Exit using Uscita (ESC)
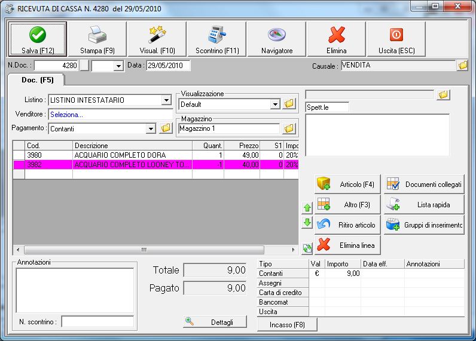Image resolution: width=476 pixels, height=341 pixels. 396,39
